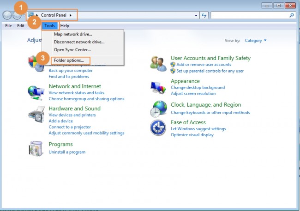Expand the arrow after Control Panel breadcrumb
Viewport: 300px width, 211px height.
(71, 15)
